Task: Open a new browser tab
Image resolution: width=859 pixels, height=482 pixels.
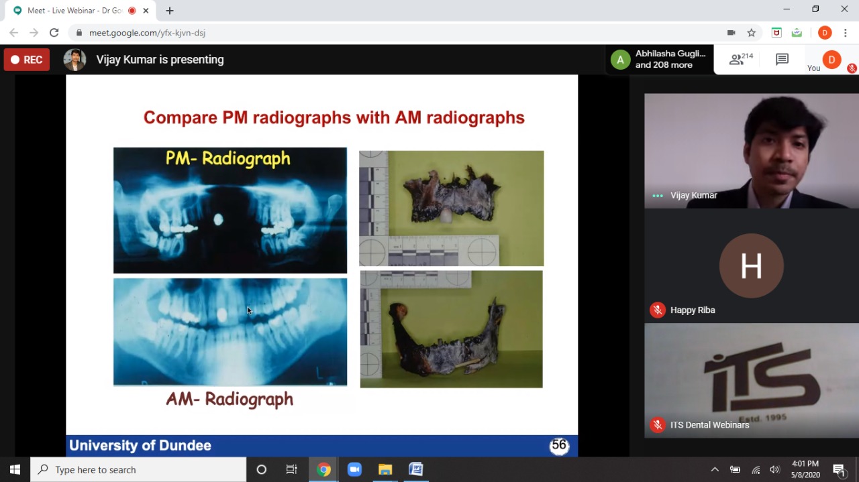Action: [x=170, y=11]
